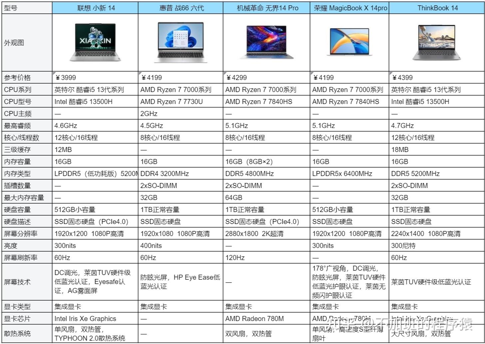Select the CPU系列 row label
The image size is (485, 344).
pyautogui.click(x=27, y=90)
